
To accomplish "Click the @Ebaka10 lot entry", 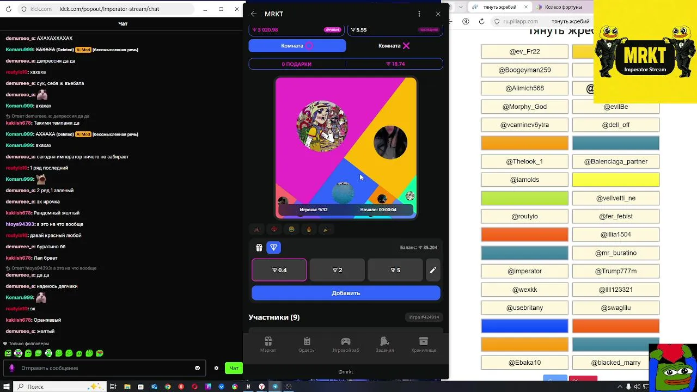I will (x=524, y=363).
